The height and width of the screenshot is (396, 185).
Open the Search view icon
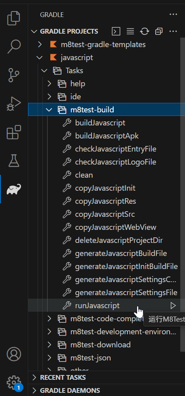[x=13, y=46]
